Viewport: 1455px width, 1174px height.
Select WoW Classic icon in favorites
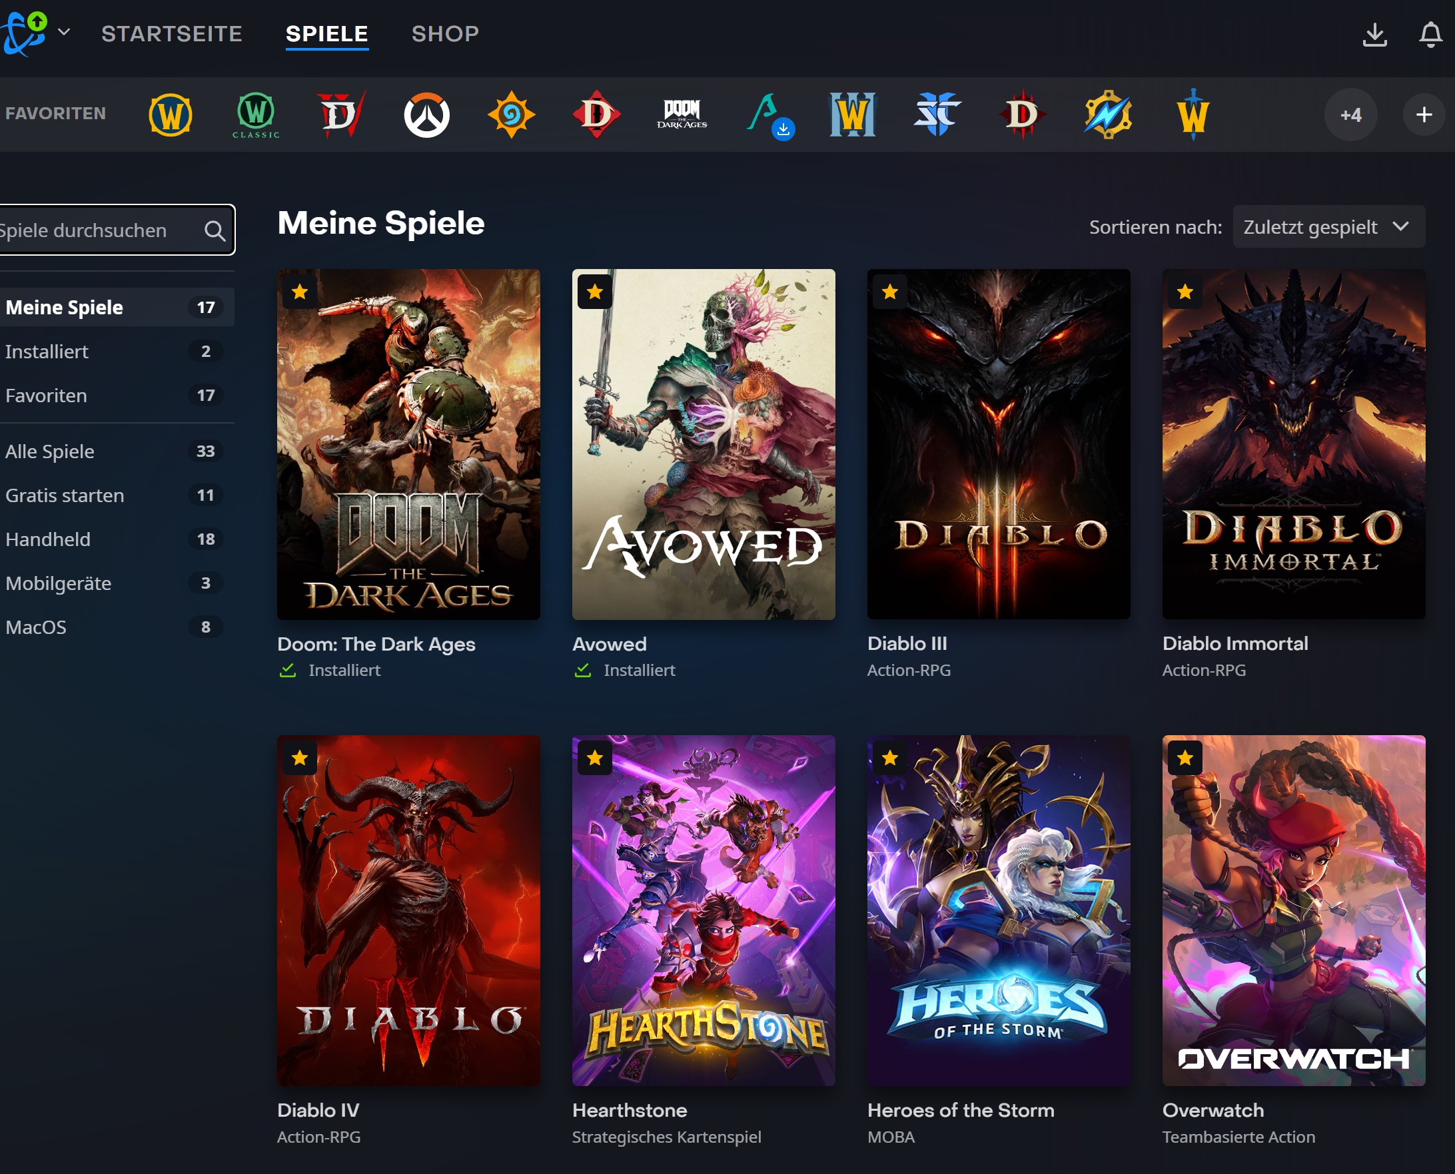click(256, 115)
